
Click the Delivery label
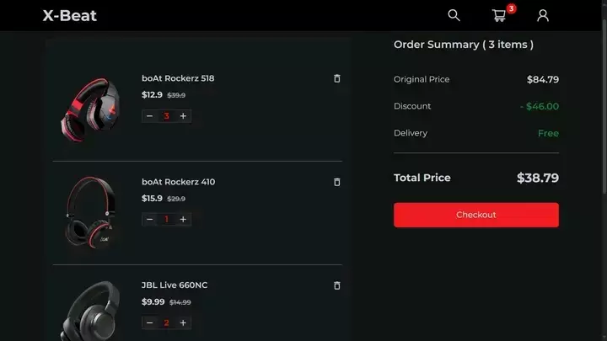click(411, 133)
